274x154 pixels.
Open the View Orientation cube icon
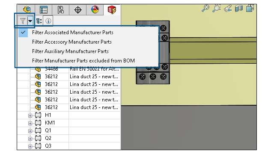tap(250, 8)
